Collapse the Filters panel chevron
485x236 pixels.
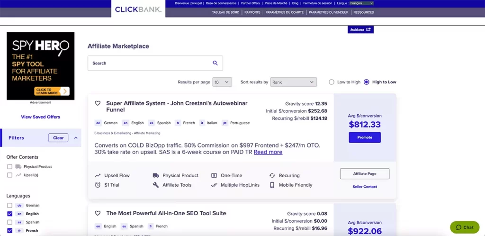(x=76, y=138)
